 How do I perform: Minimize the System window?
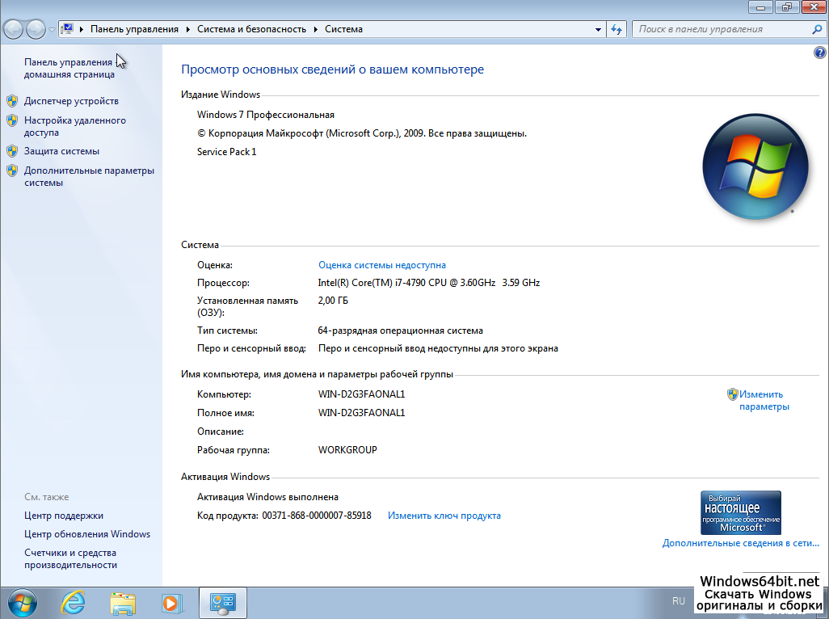click(761, 7)
